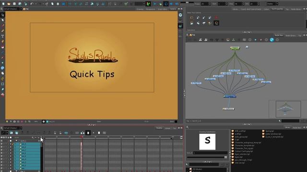Select the Pencil tool in left toolbar
Viewport: 307px width, 172px height.
pos(2,31)
